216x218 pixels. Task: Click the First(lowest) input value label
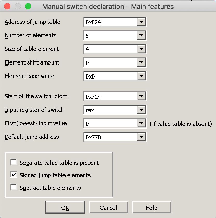[36, 123]
